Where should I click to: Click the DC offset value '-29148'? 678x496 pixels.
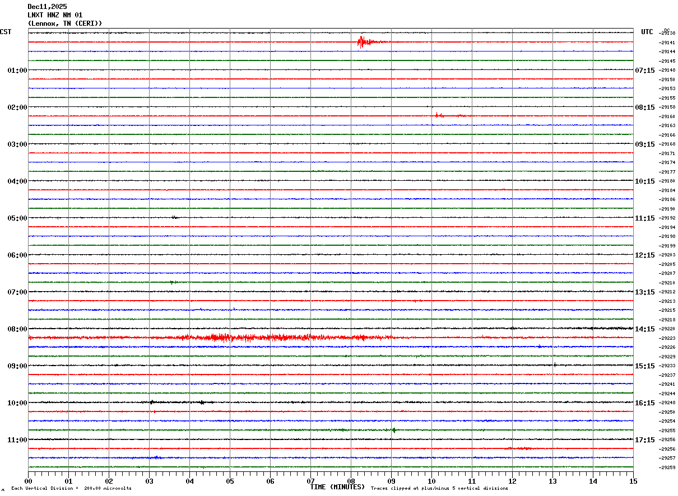click(x=667, y=71)
